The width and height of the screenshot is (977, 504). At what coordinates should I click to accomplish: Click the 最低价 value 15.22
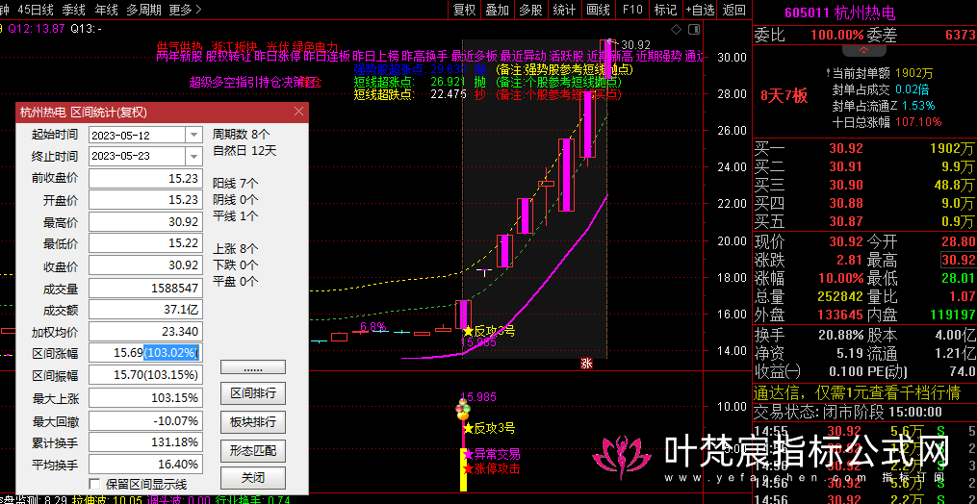coord(145,243)
